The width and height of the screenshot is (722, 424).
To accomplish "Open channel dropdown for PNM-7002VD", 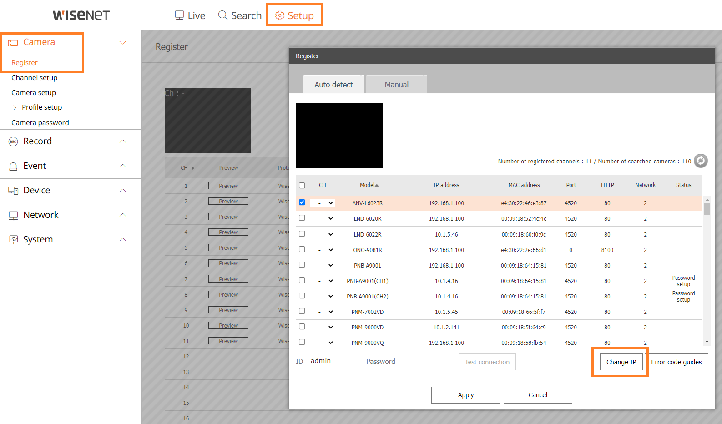I will [323, 312].
